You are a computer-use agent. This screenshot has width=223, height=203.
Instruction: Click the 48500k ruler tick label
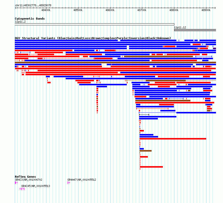point(78,10)
